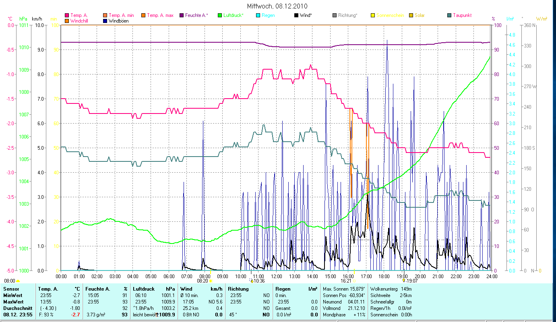Screen dimensions: 556x322
Task: Click the 'Vollmond' label
Action: [x=331, y=308]
